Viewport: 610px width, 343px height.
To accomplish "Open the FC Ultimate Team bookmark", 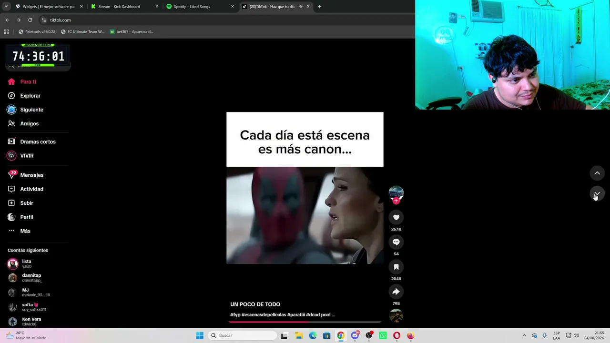I will pos(82,32).
